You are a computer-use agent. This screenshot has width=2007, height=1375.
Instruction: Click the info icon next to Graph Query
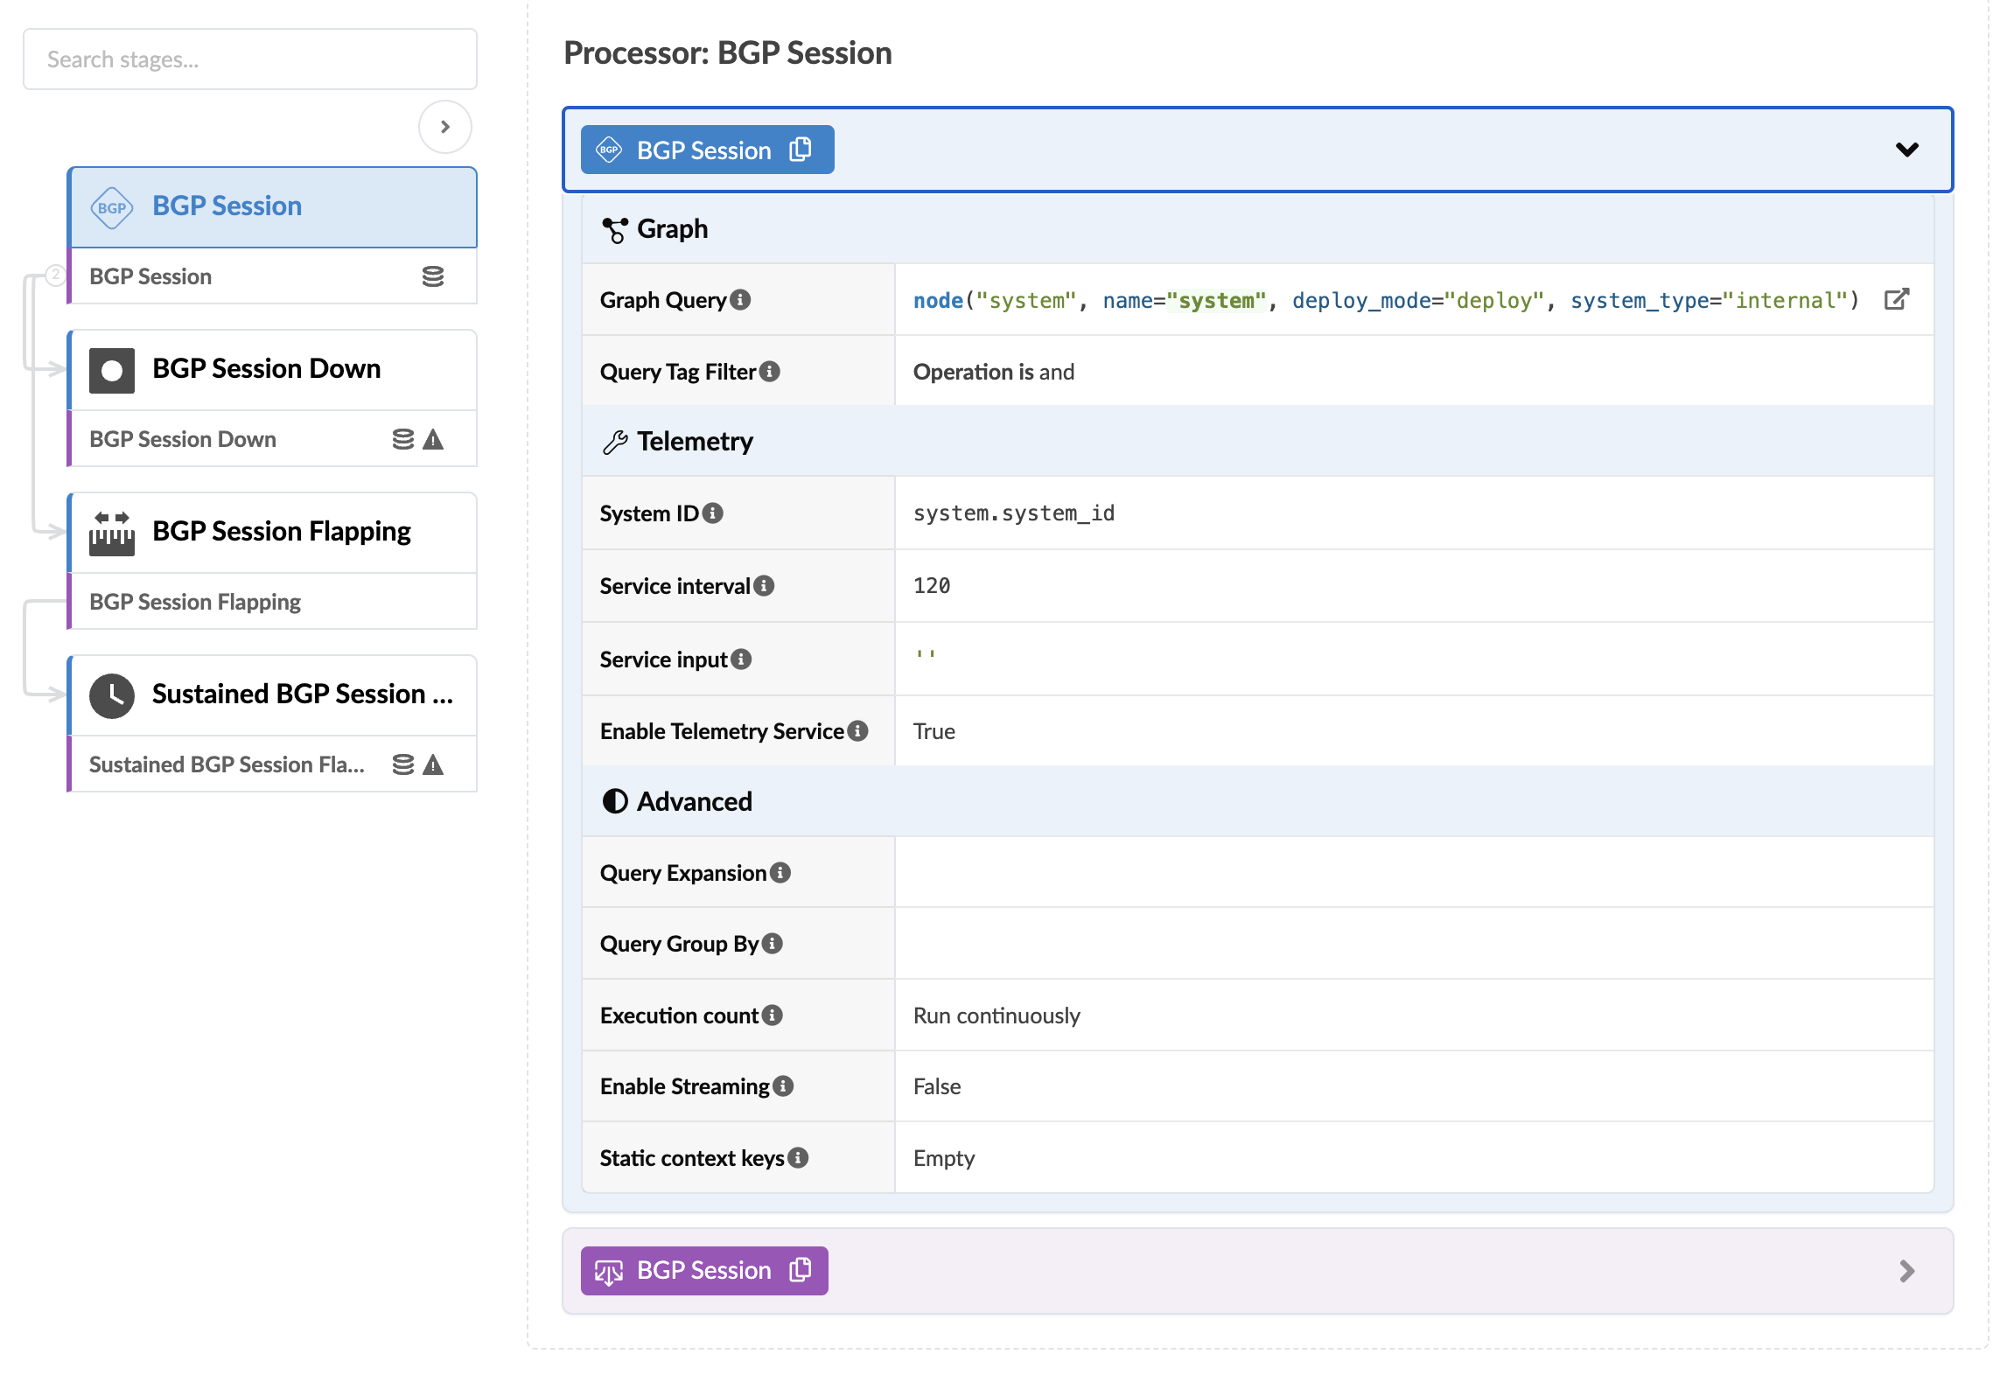740,300
